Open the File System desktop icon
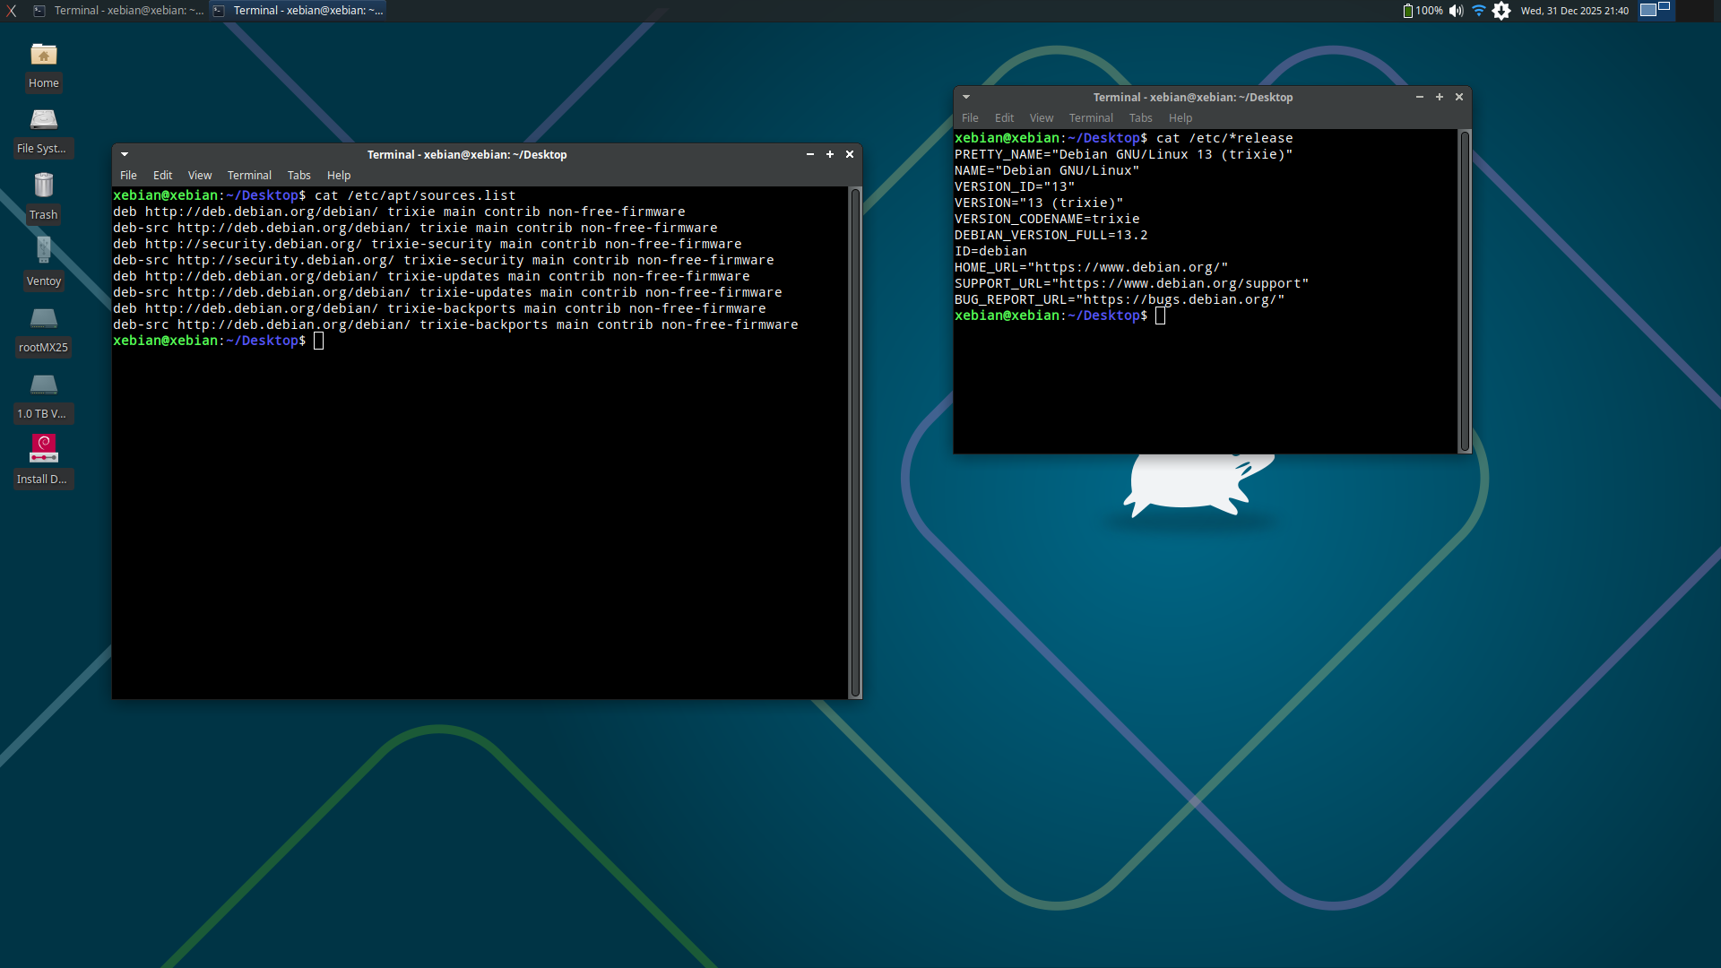 (43, 121)
